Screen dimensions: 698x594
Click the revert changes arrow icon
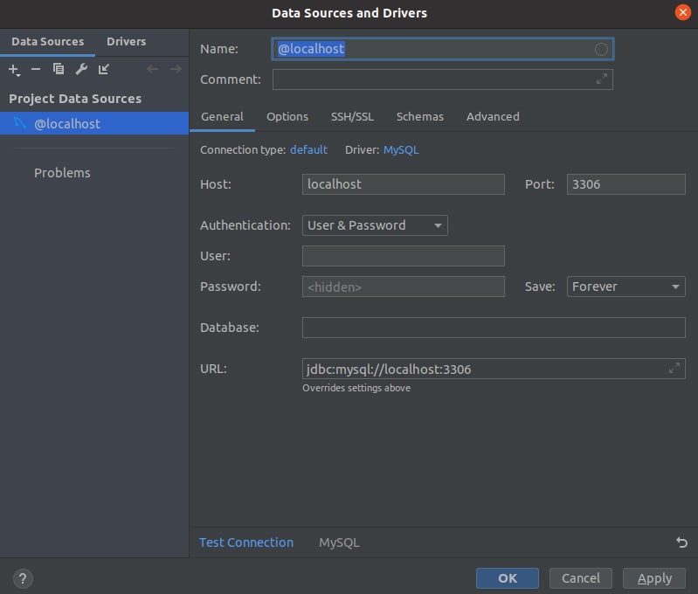681,542
